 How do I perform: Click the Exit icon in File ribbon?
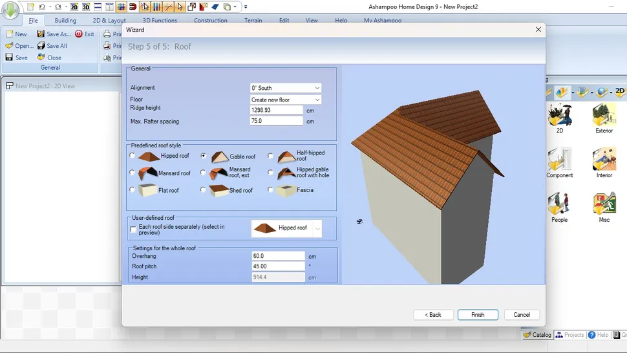point(79,34)
